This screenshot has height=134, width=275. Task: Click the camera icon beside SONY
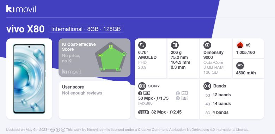[x=142, y=86]
